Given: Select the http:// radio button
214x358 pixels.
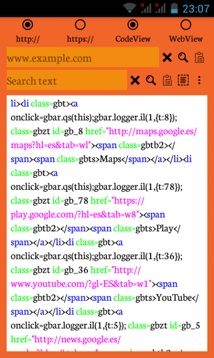Looking at the screenshot, I should point(27,25).
